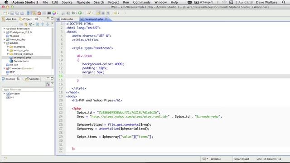Click the Outline type filter text field
The height and width of the screenshot is (163, 290).
pos(28,90)
